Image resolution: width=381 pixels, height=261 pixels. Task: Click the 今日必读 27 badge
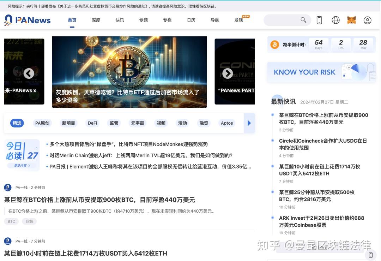click(x=22, y=155)
